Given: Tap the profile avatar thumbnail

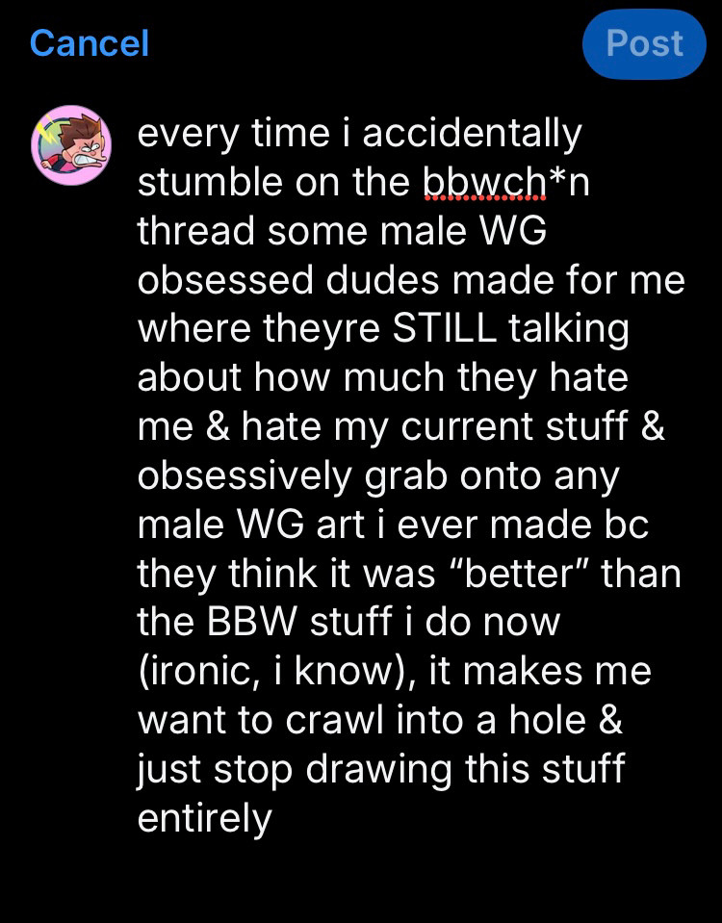Looking at the screenshot, I should [x=70, y=145].
